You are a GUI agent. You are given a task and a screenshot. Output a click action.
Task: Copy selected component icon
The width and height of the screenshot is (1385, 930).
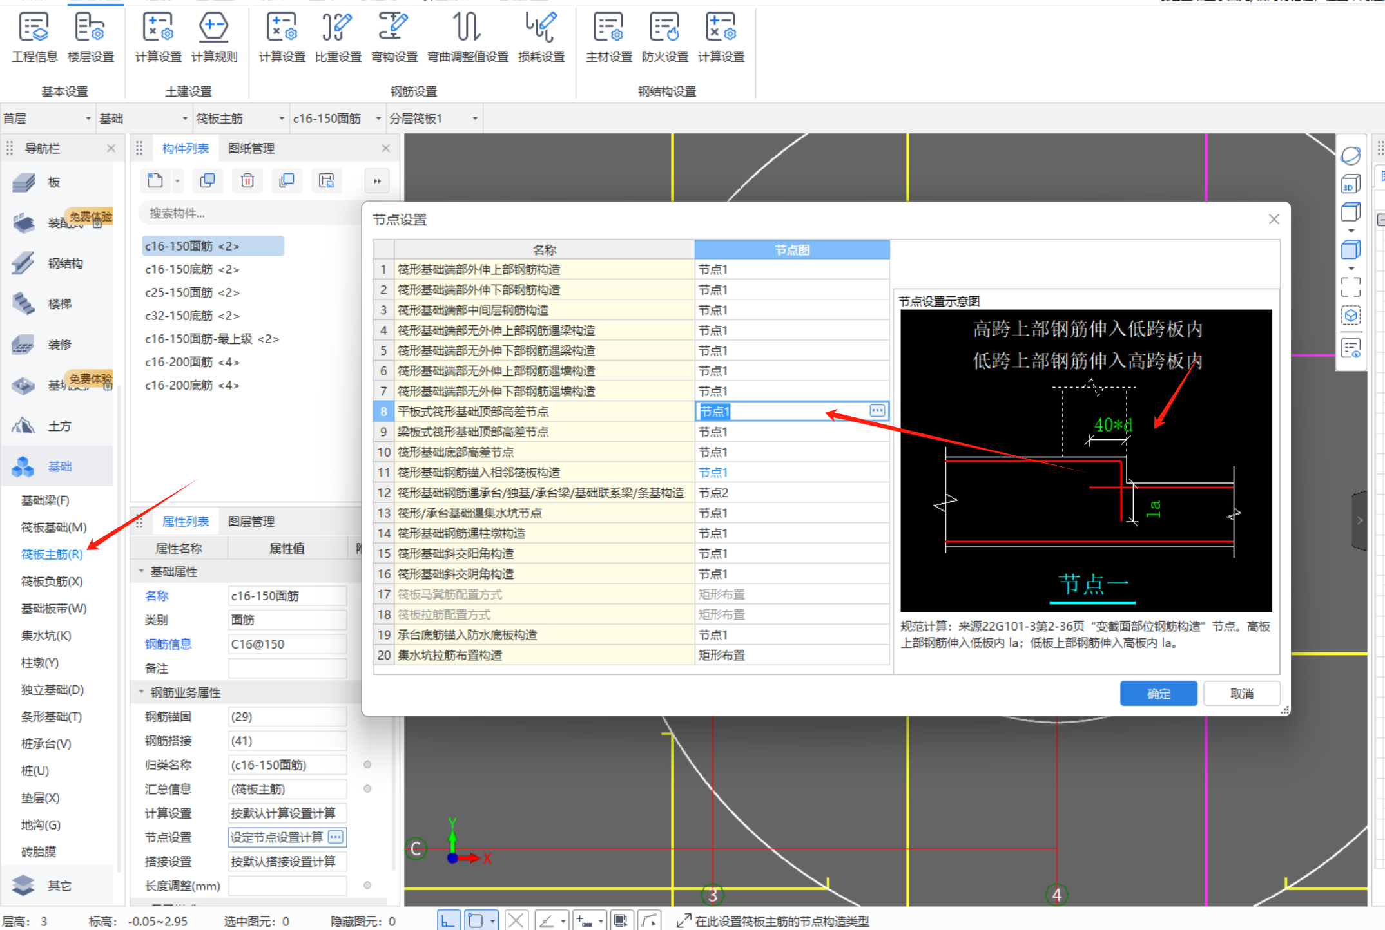(x=208, y=181)
